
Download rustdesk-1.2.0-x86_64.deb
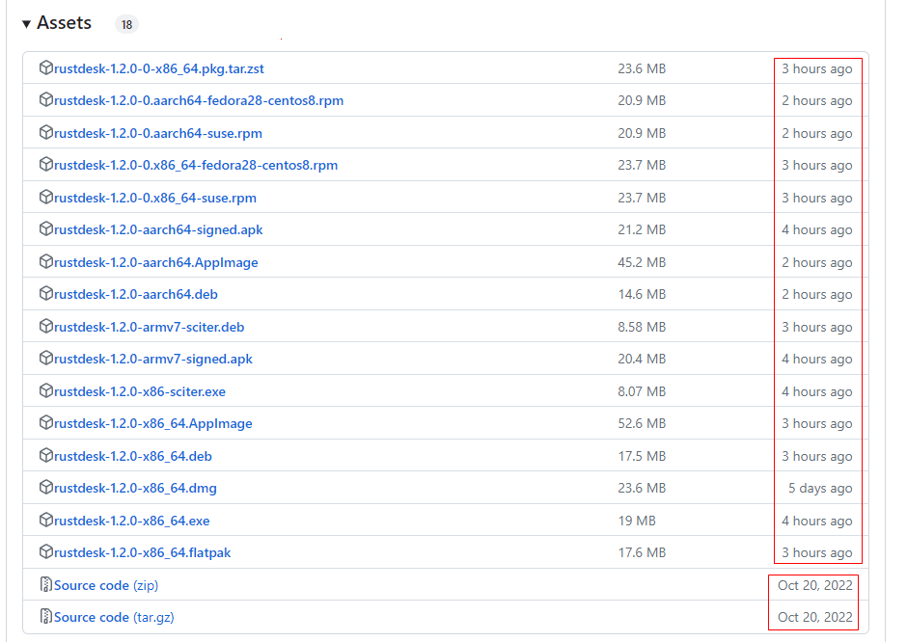point(127,455)
